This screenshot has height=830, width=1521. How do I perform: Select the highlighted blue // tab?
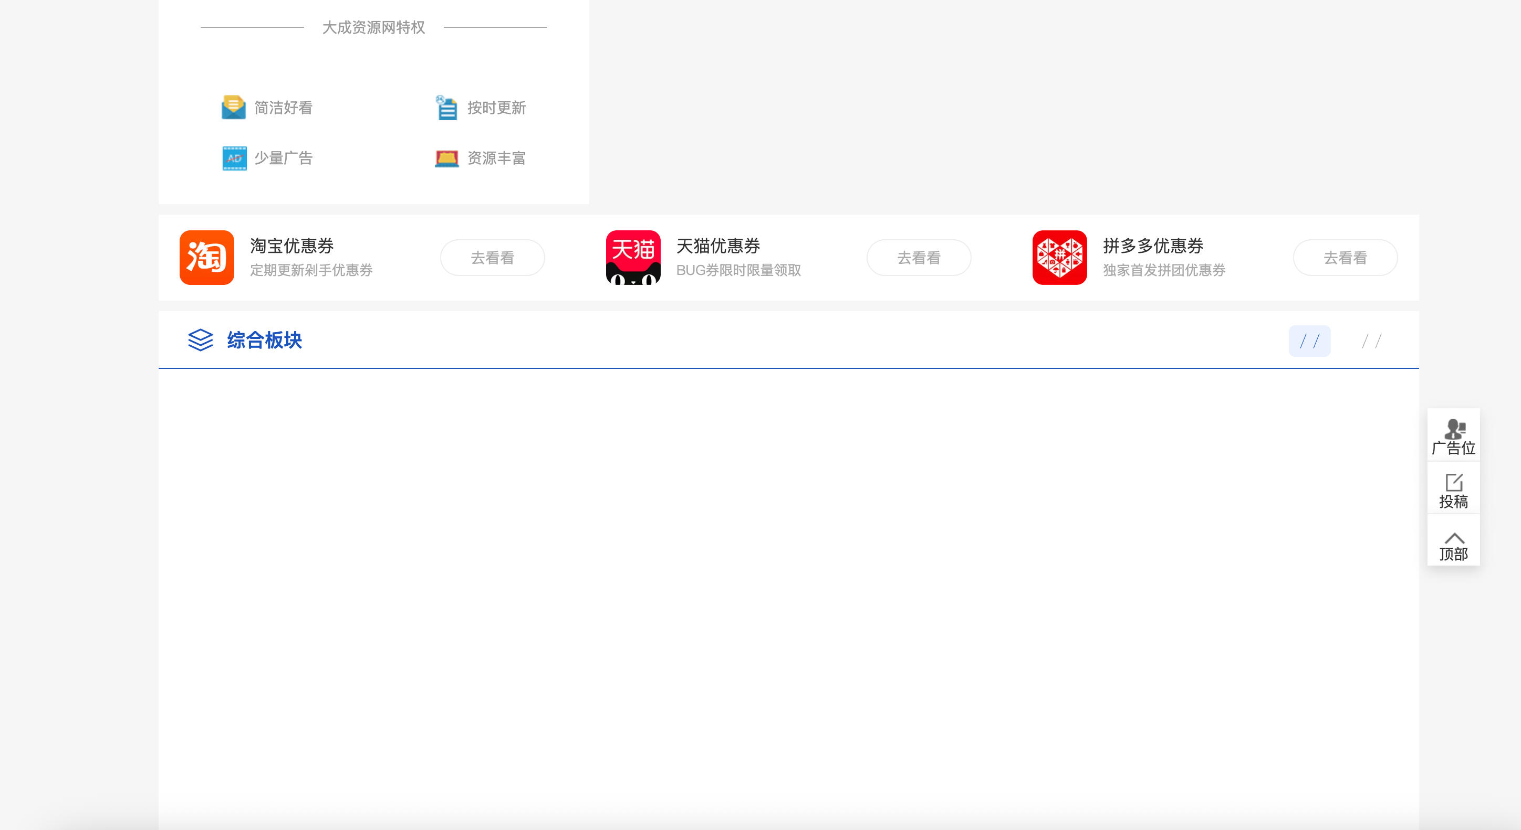[1309, 340]
